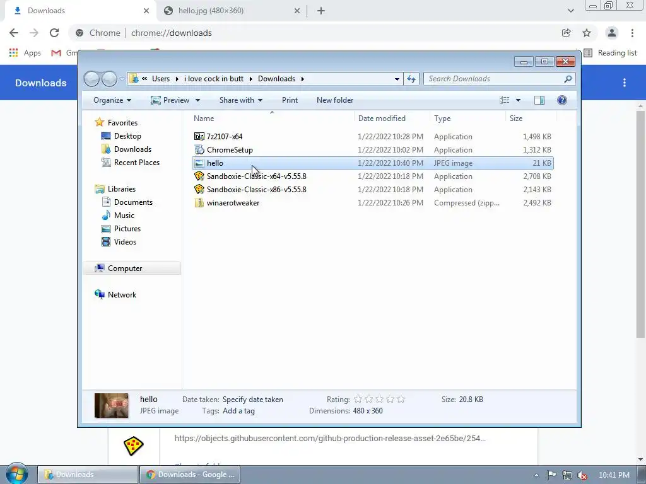This screenshot has width=646, height=484.
Task: Open the Organize dropdown menu
Action: tap(112, 100)
